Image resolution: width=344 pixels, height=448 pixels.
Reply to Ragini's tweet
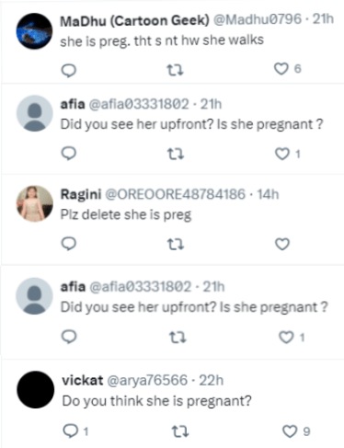tap(69, 244)
